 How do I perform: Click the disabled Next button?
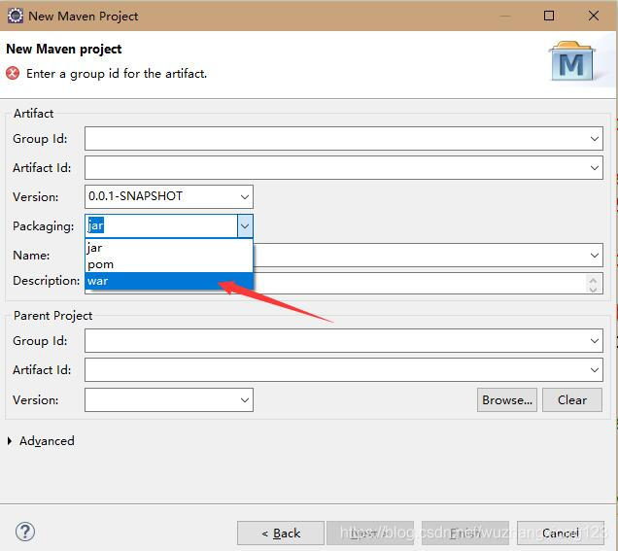tap(370, 534)
